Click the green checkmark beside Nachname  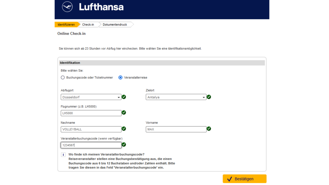[x=124, y=129]
